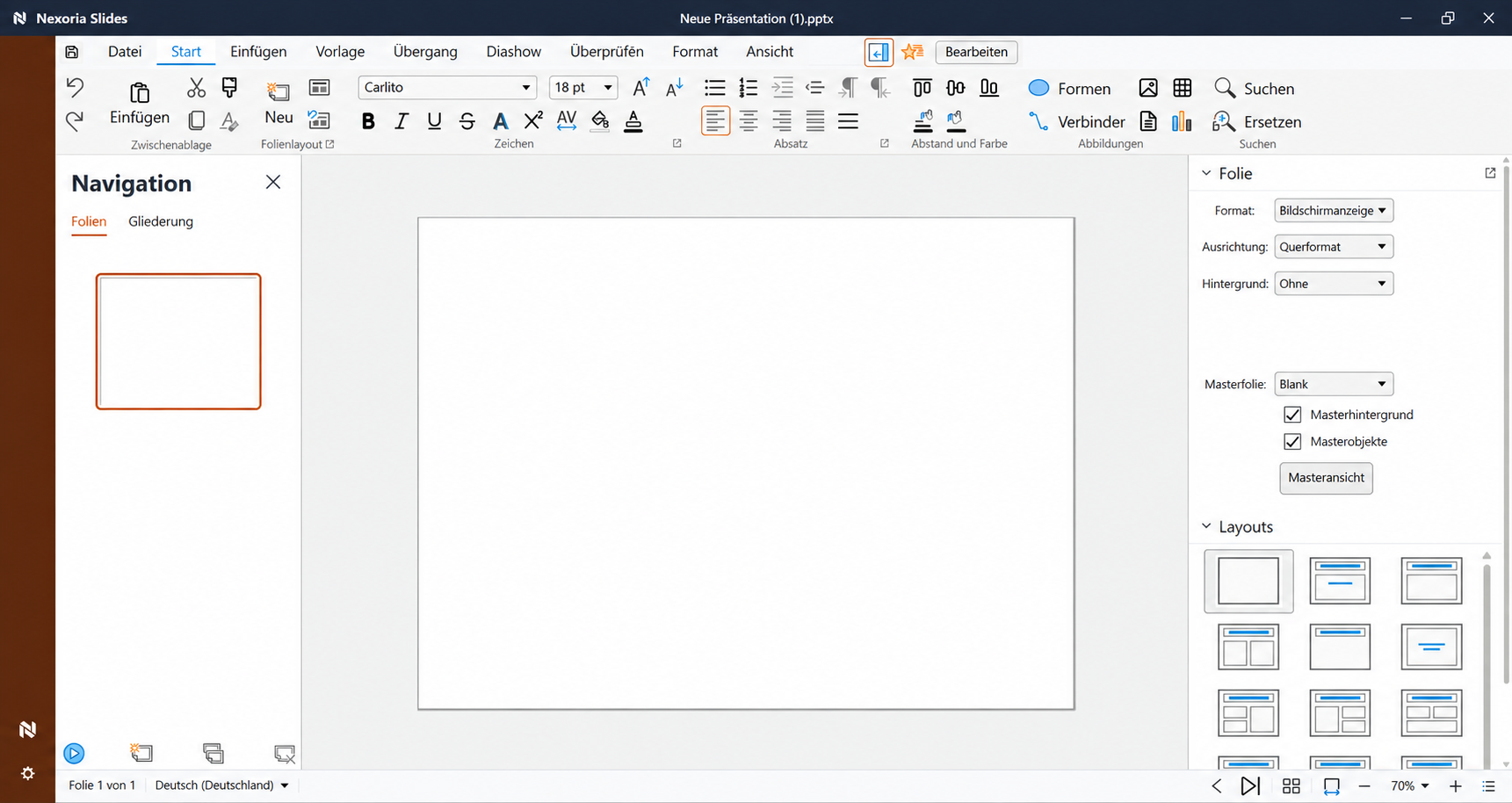Increase font size with A-up icon
Viewport: 1512px width, 803px height.
click(641, 87)
